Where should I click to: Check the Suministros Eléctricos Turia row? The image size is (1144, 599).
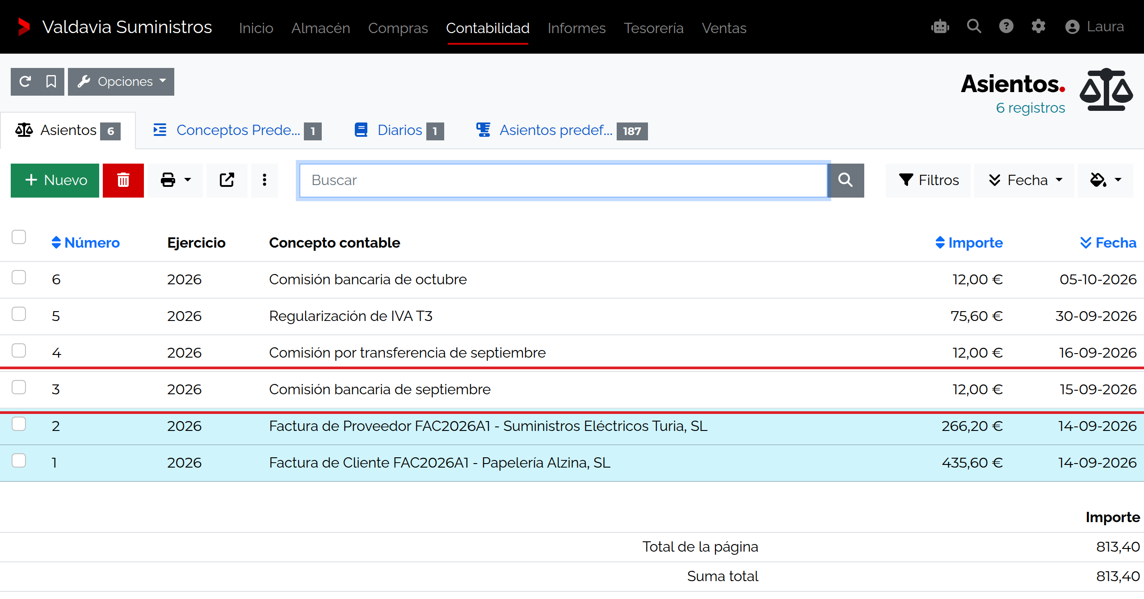tap(19, 424)
